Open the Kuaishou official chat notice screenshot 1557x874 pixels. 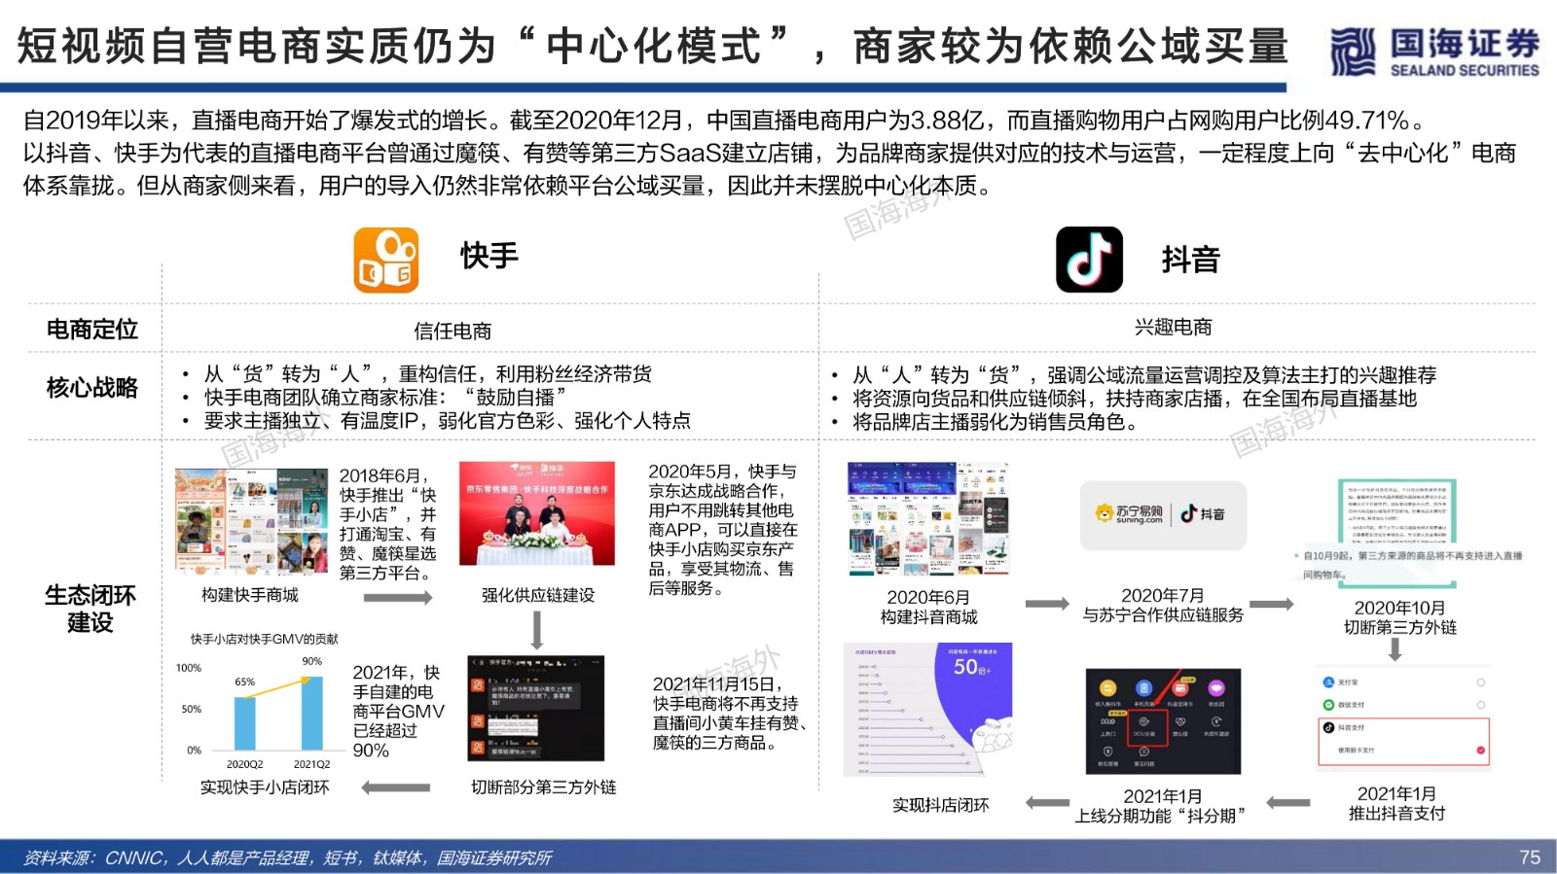pos(536,707)
